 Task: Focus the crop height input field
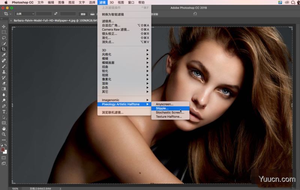click(x=68, y=14)
